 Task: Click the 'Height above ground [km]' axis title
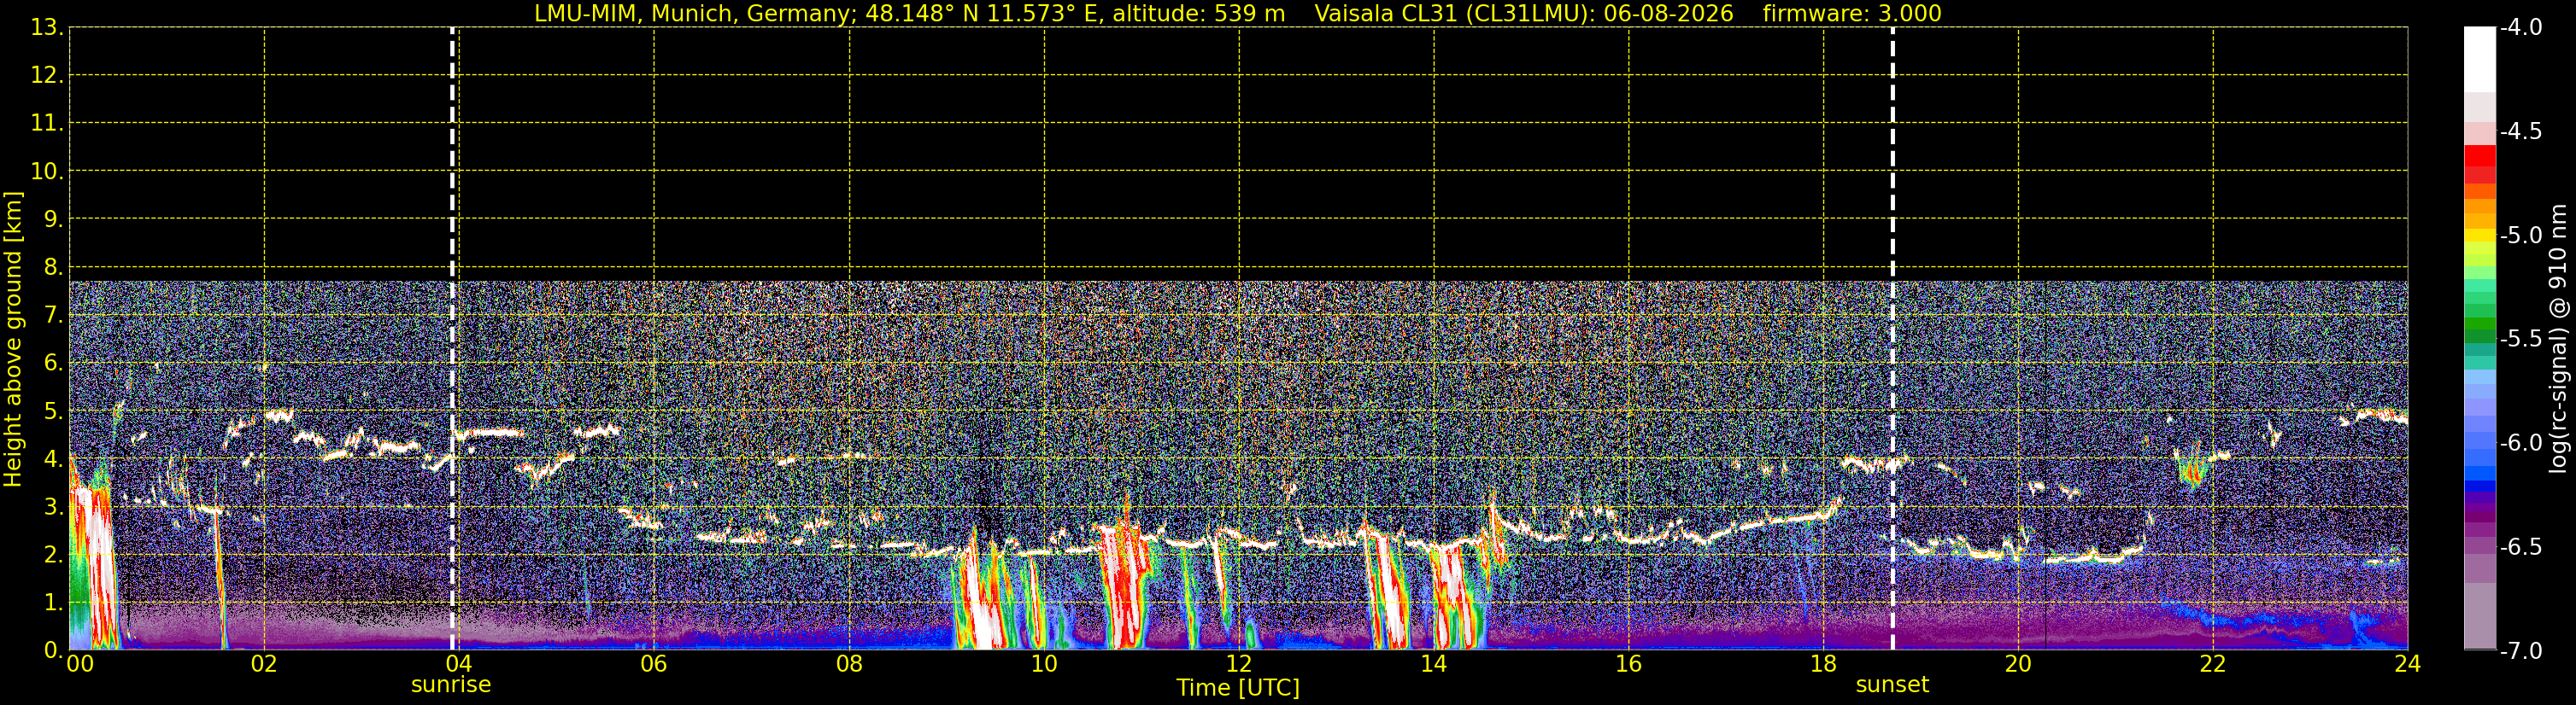[x=13, y=340]
